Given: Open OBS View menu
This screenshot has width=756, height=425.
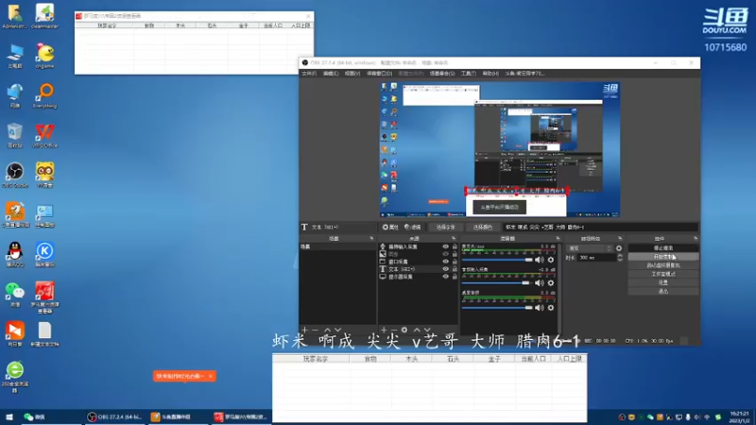Looking at the screenshot, I should [x=352, y=74].
